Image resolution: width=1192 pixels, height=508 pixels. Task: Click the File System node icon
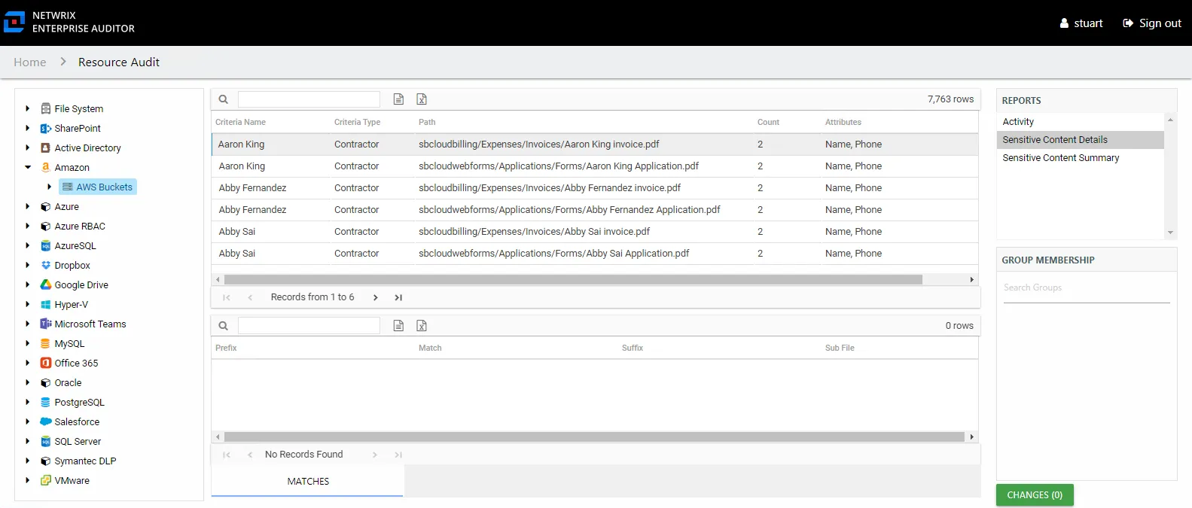pos(46,108)
